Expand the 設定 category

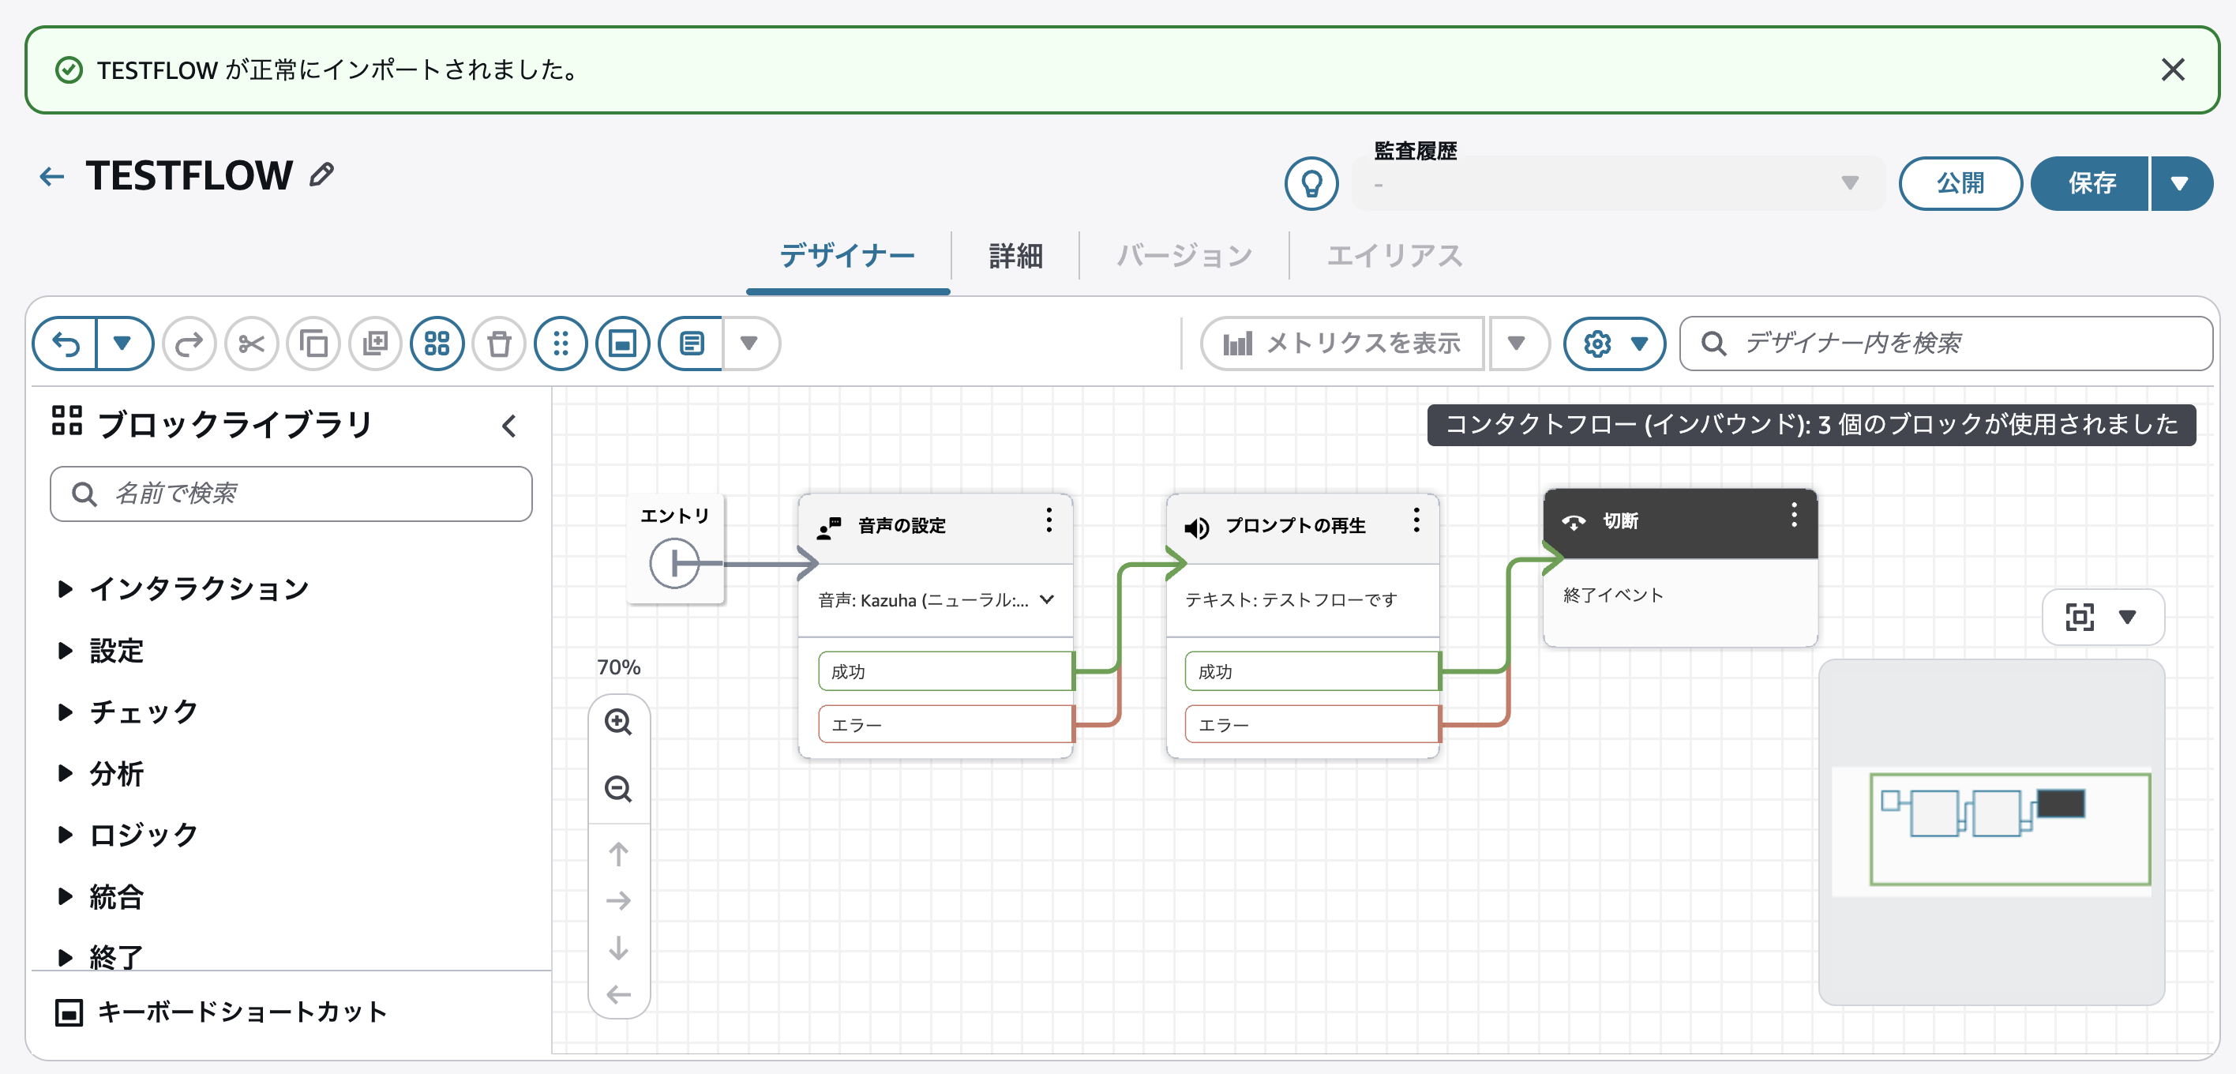click(x=101, y=650)
